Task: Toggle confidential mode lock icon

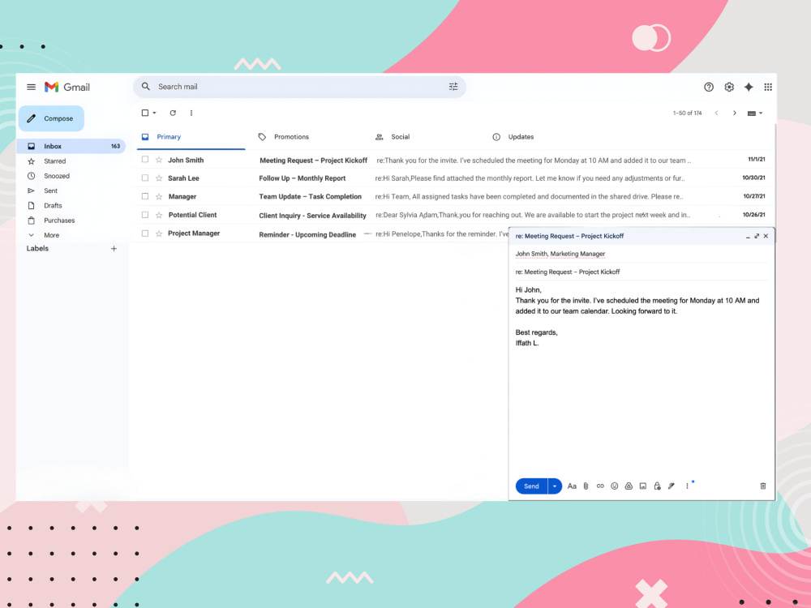Action: coord(657,486)
